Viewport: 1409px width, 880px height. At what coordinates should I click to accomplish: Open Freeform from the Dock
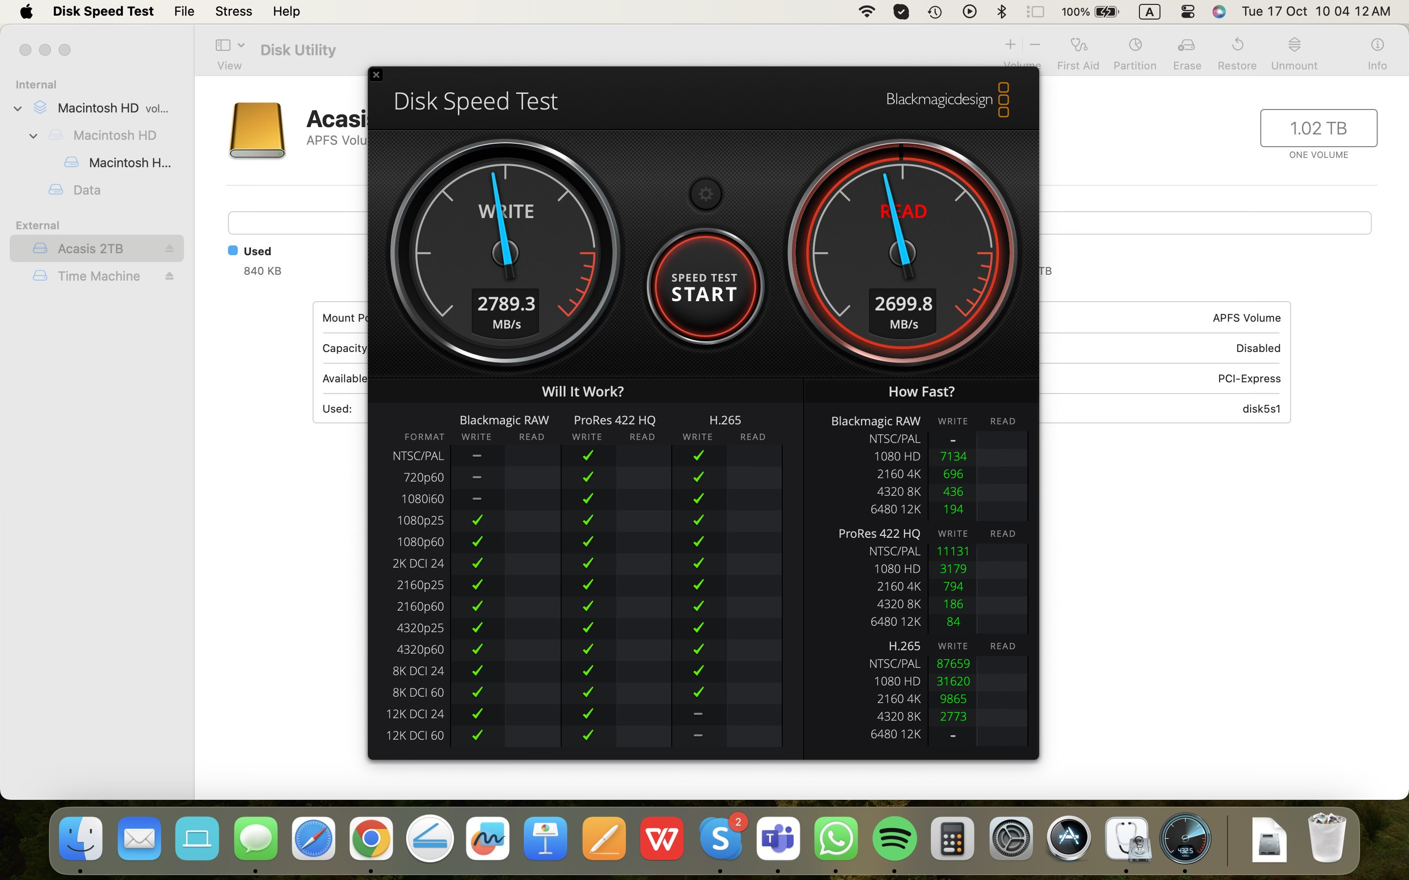487,838
